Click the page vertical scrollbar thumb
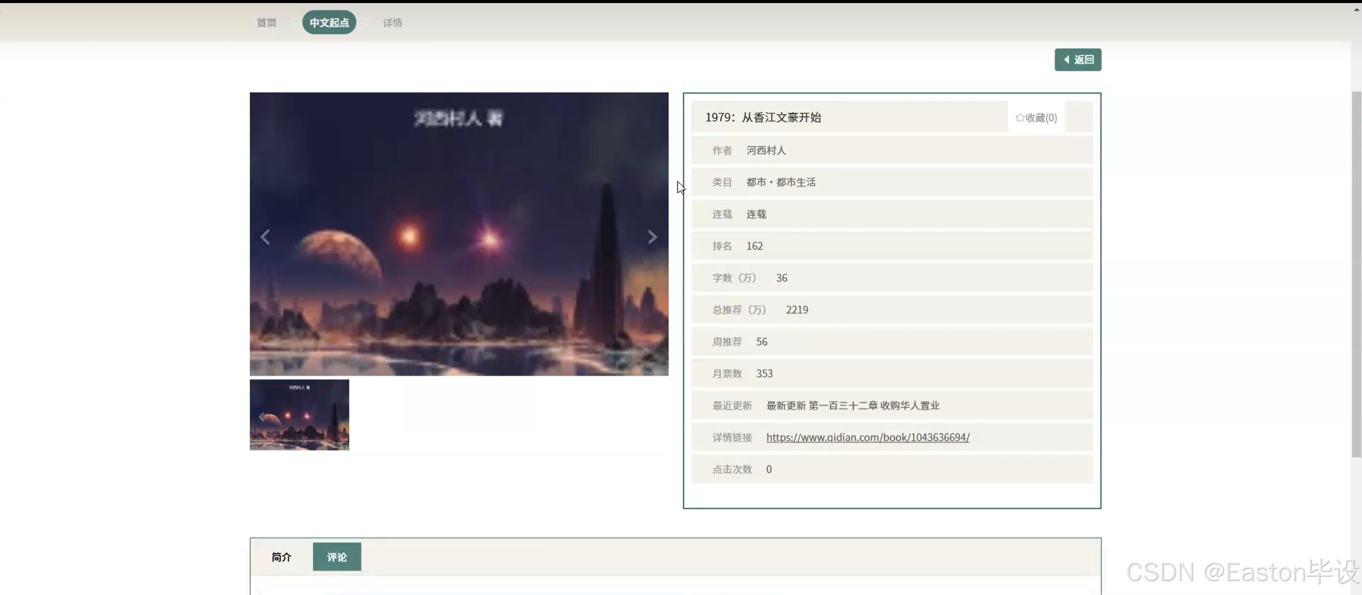The height and width of the screenshot is (595, 1362). (x=1357, y=274)
